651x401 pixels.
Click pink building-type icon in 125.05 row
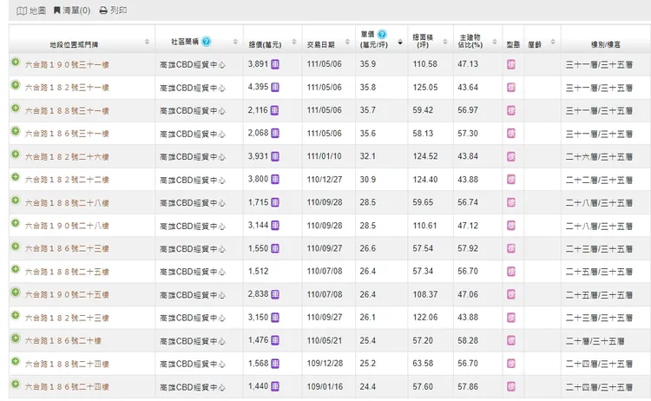[511, 87]
